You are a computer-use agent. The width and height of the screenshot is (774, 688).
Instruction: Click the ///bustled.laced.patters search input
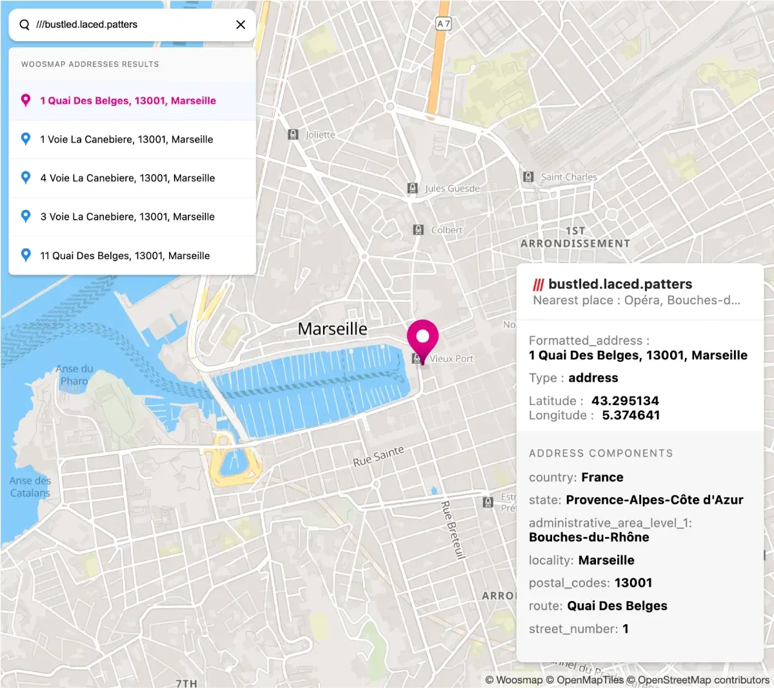tap(132, 25)
